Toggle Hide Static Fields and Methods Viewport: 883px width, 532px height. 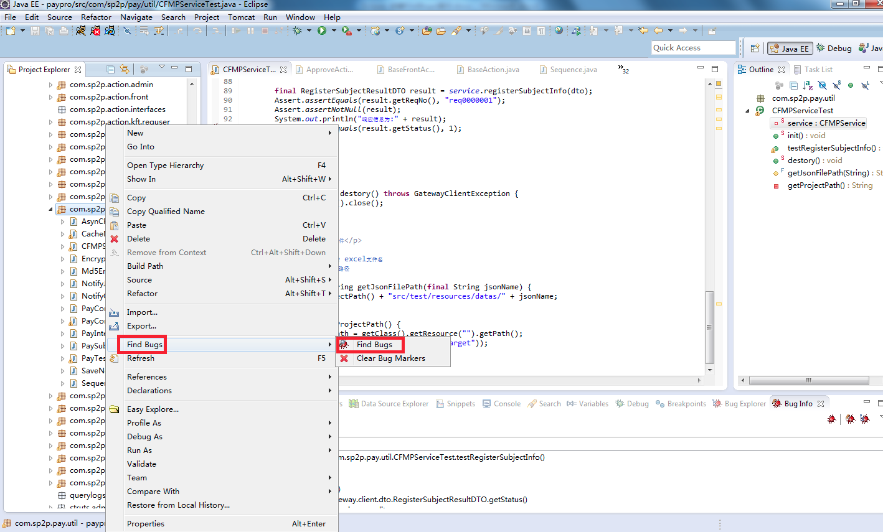836,85
